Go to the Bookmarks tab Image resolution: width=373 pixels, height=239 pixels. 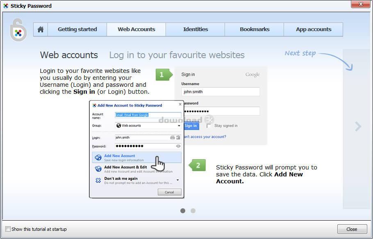254,29
